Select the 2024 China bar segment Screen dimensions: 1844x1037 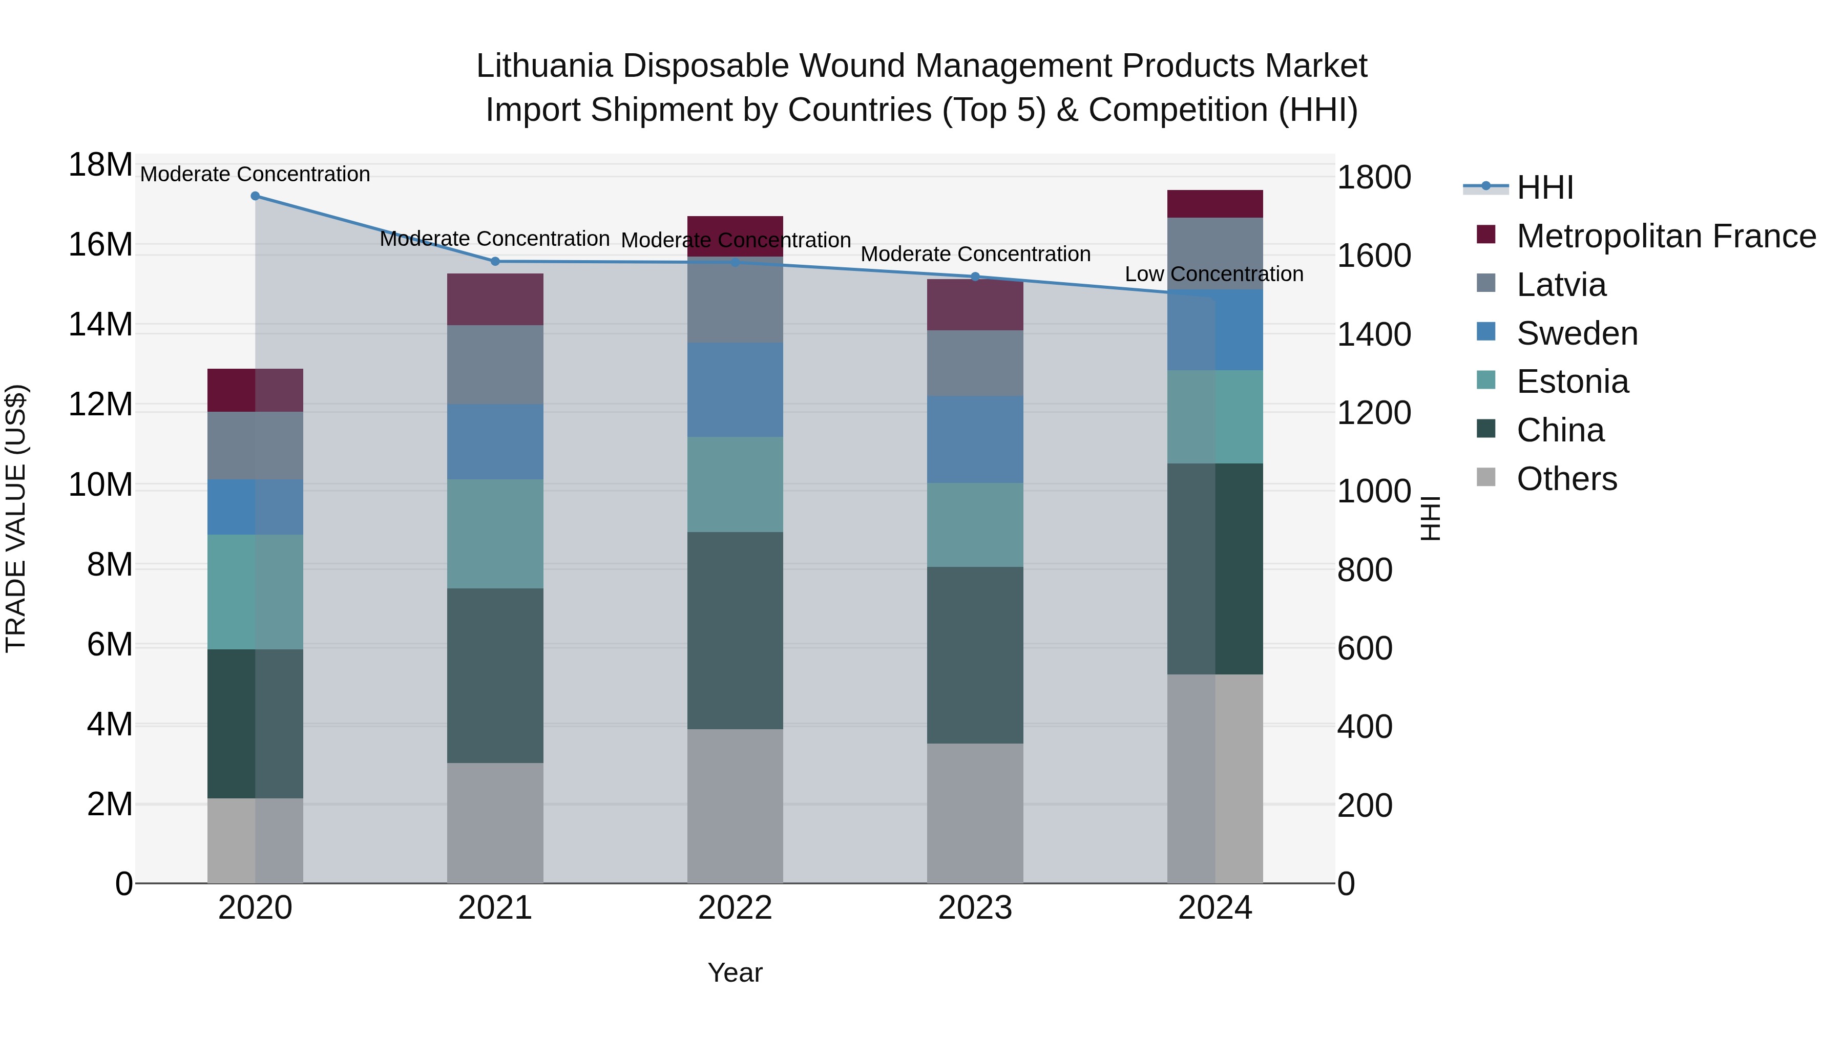[1216, 569]
